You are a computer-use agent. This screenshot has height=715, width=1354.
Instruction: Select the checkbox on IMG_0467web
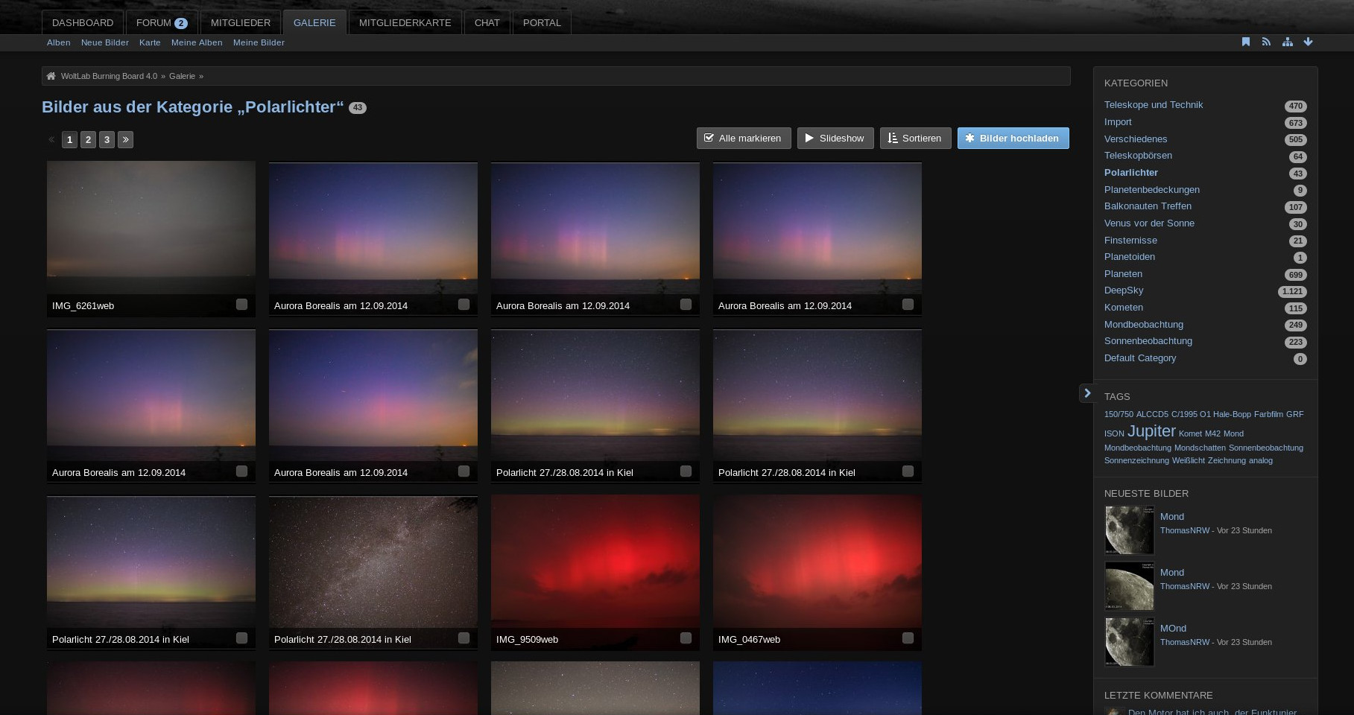pyautogui.click(x=908, y=638)
